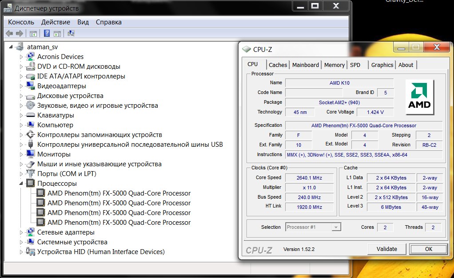The image size is (454, 278).
Task: Collapse the ataman_sv root node
Action: click(11, 47)
